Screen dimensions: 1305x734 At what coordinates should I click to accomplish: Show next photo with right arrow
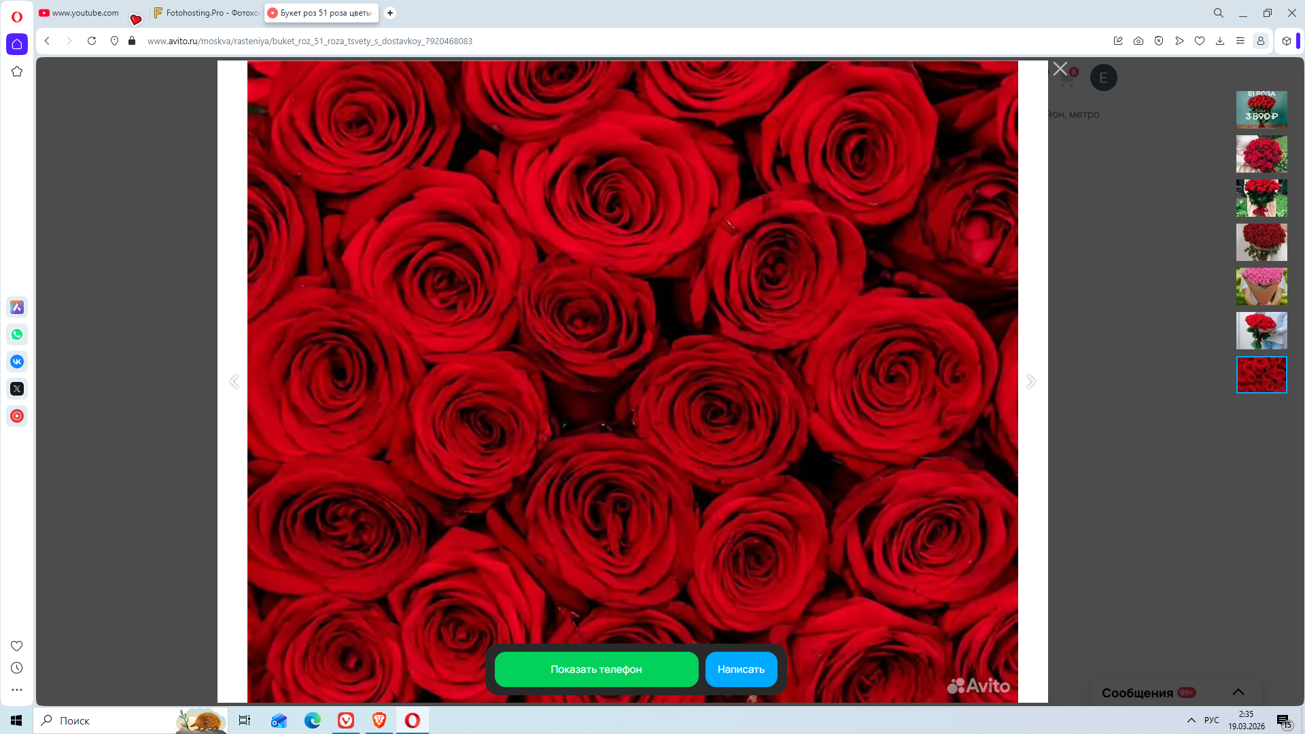coord(1031,381)
